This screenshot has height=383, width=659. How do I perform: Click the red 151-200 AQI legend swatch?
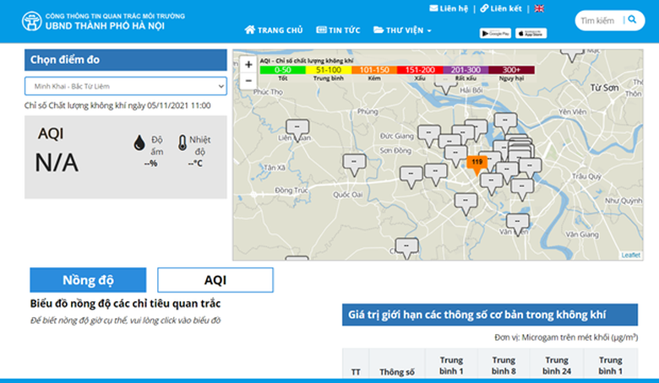(x=420, y=70)
